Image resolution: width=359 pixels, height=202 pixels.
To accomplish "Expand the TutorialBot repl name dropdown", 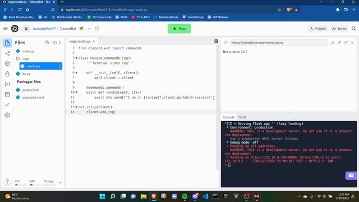I will coord(89,29).
